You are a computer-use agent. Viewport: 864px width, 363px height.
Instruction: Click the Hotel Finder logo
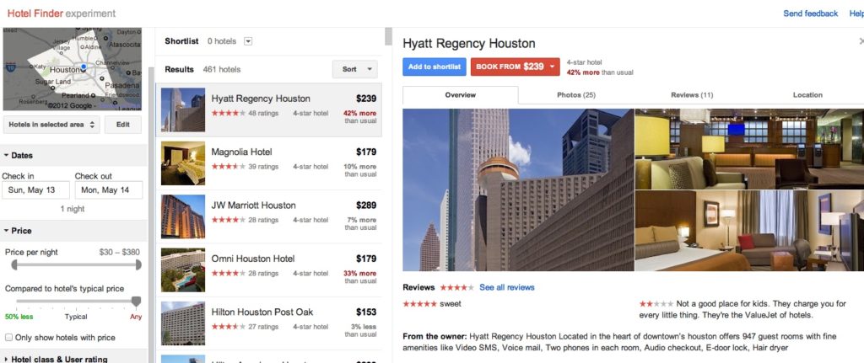point(61,13)
